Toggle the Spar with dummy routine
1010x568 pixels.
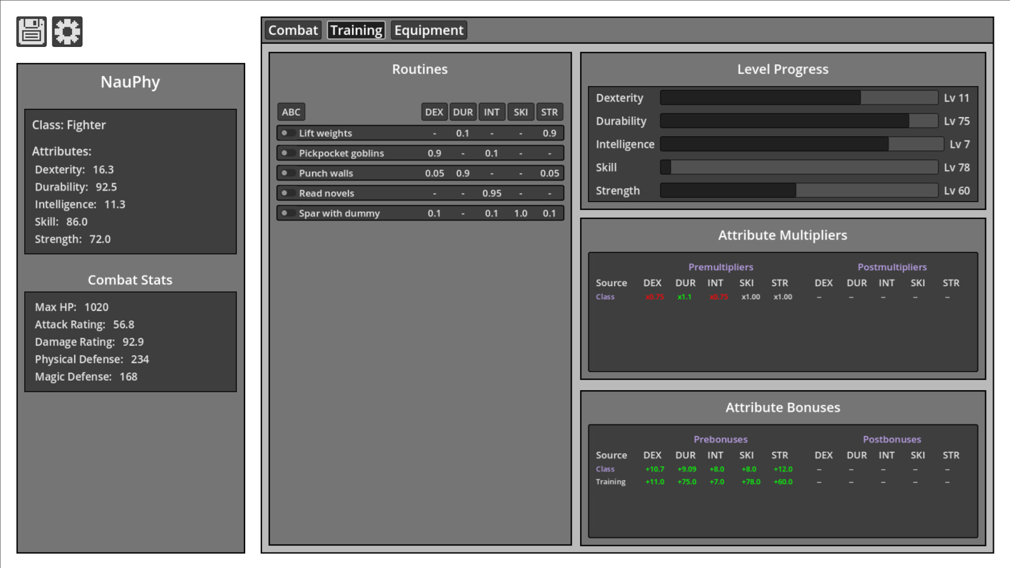(287, 213)
